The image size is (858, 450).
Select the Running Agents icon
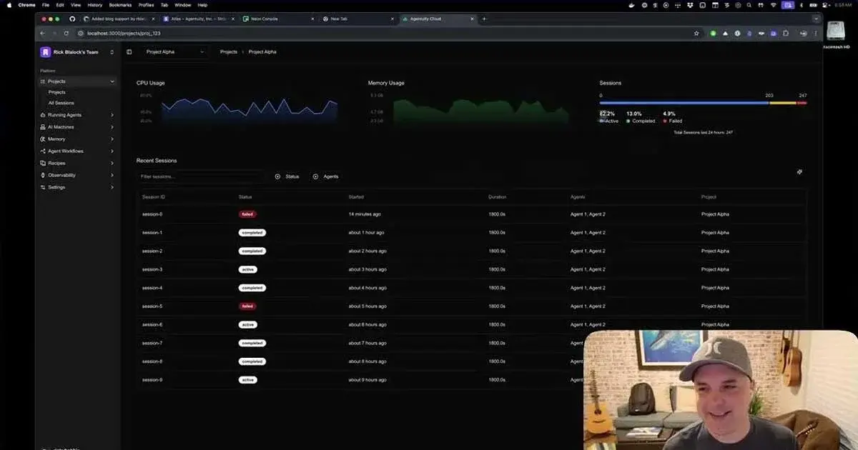click(44, 115)
